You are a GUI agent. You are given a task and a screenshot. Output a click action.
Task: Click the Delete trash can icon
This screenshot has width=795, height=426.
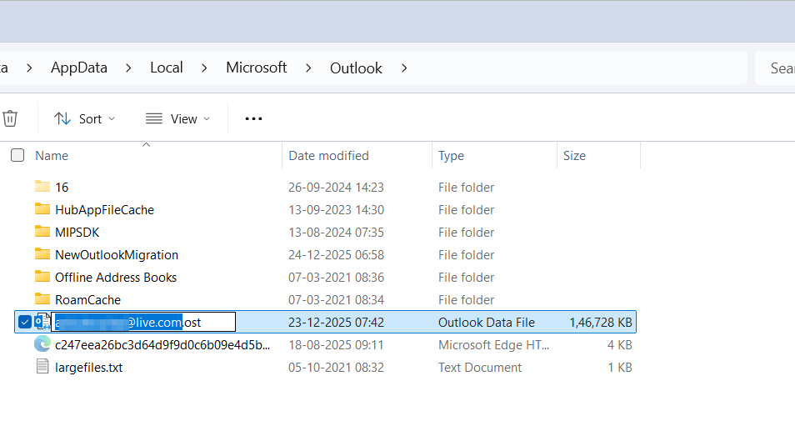tap(10, 118)
